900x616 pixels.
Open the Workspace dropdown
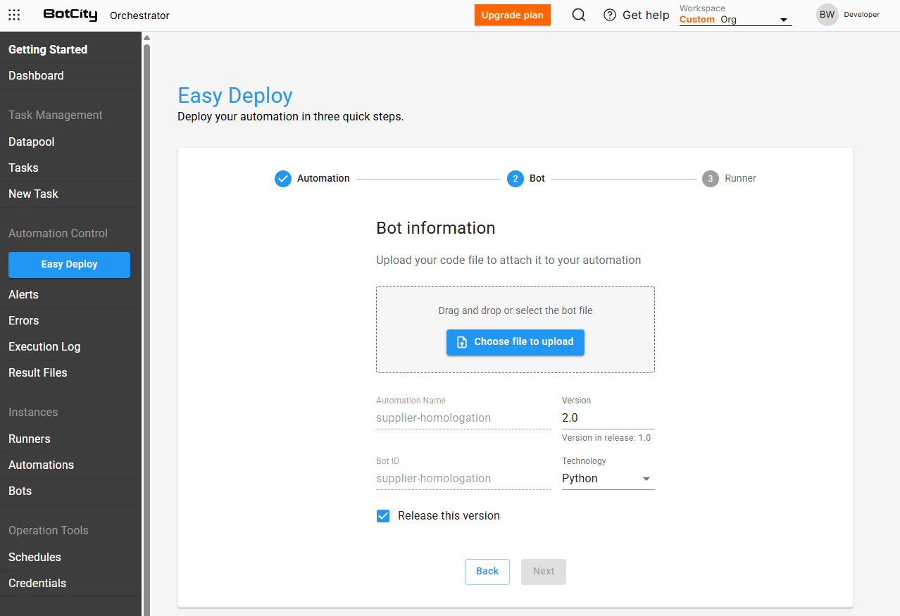tap(735, 20)
